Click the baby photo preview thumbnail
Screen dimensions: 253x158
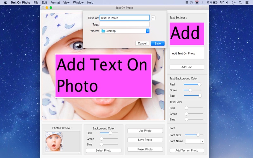(x=54, y=142)
